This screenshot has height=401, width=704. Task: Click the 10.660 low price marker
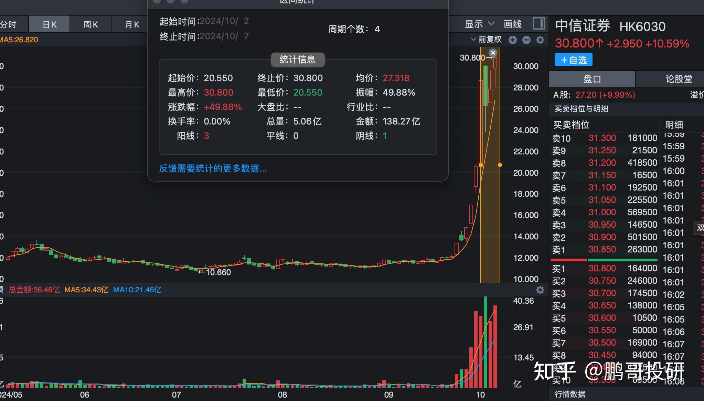tap(214, 272)
